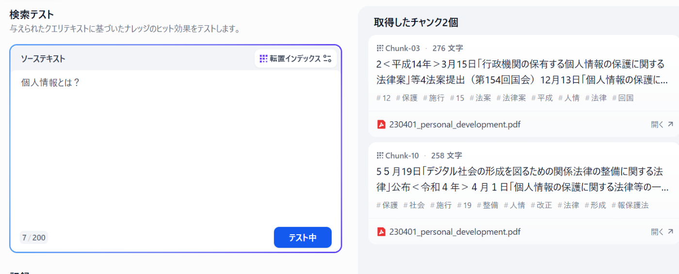Click the Chunk-10 grid icon
The height and width of the screenshot is (274, 679).
380,156
